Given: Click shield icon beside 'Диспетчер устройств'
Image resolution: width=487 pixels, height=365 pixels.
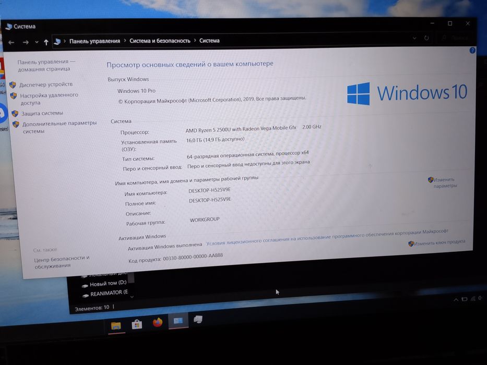Looking at the screenshot, I should (x=13, y=84).
